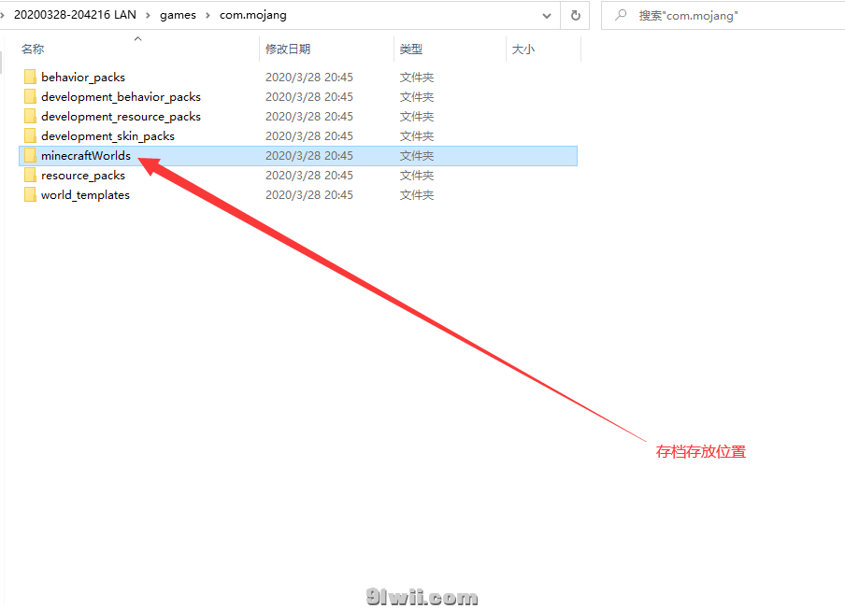The height and width of the screenshot is (609, 845).
Task: Select the development_skin_packs folder name
Action: point(107,135)
